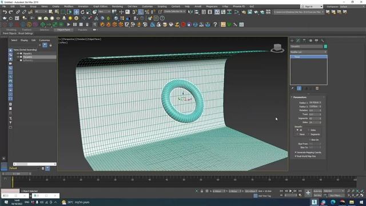This screenshot has height=206, width=366.
Task: Enable the Slice On checkbox
Action: (310, 140)
